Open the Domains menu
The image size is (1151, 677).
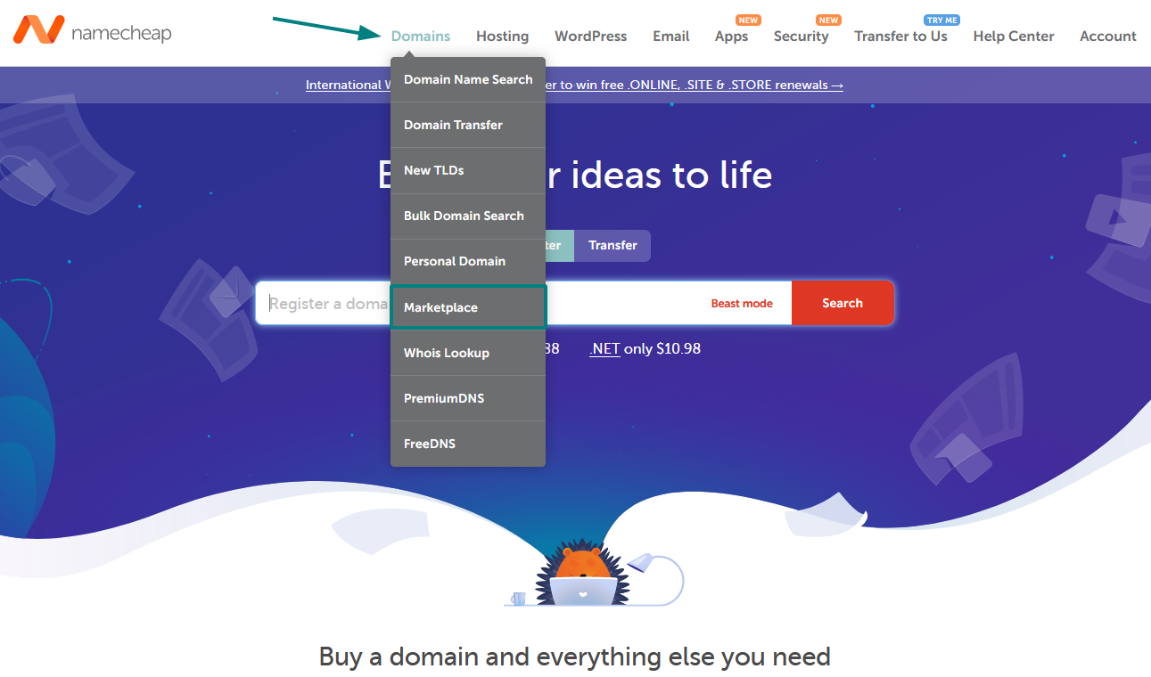click(x=421, y=37)
